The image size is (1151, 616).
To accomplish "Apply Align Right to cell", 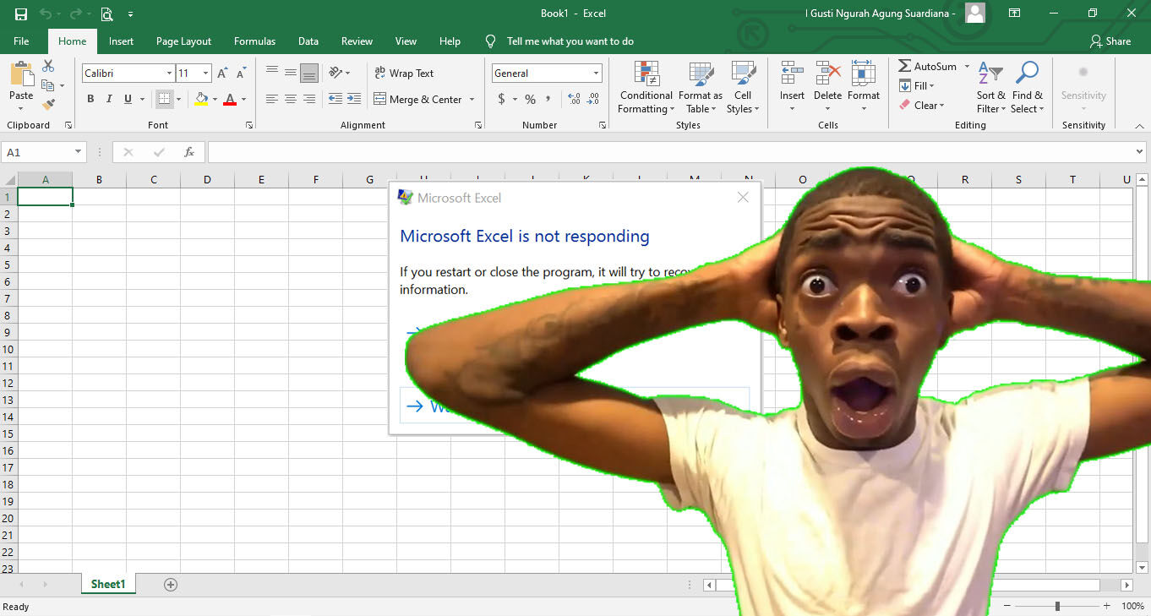I will coord(309,99).
